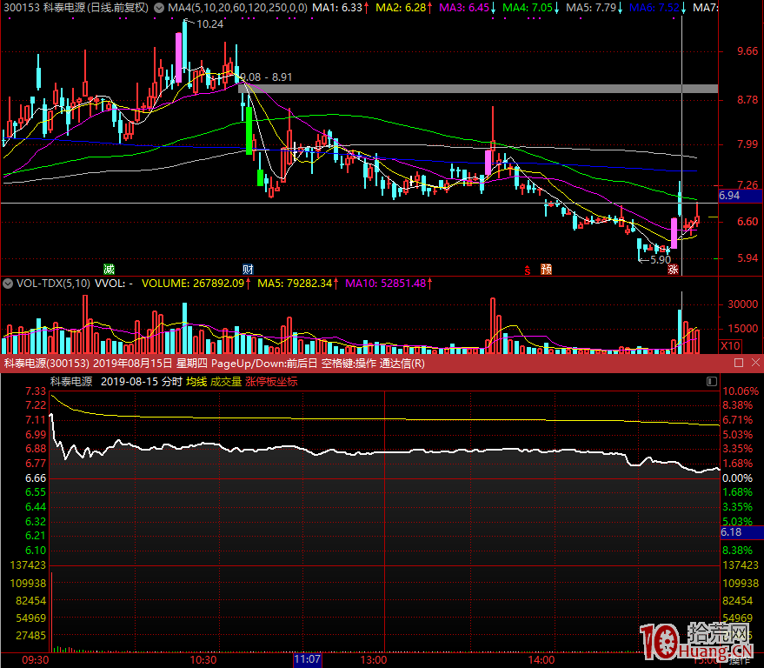Click the 15000 volume axis label
The image size is (764, 668).
[x=743, y=329]
